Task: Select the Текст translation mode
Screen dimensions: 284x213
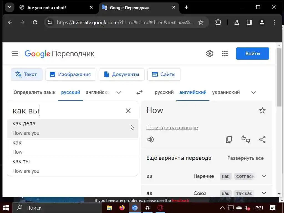Action: pos(26,74)
